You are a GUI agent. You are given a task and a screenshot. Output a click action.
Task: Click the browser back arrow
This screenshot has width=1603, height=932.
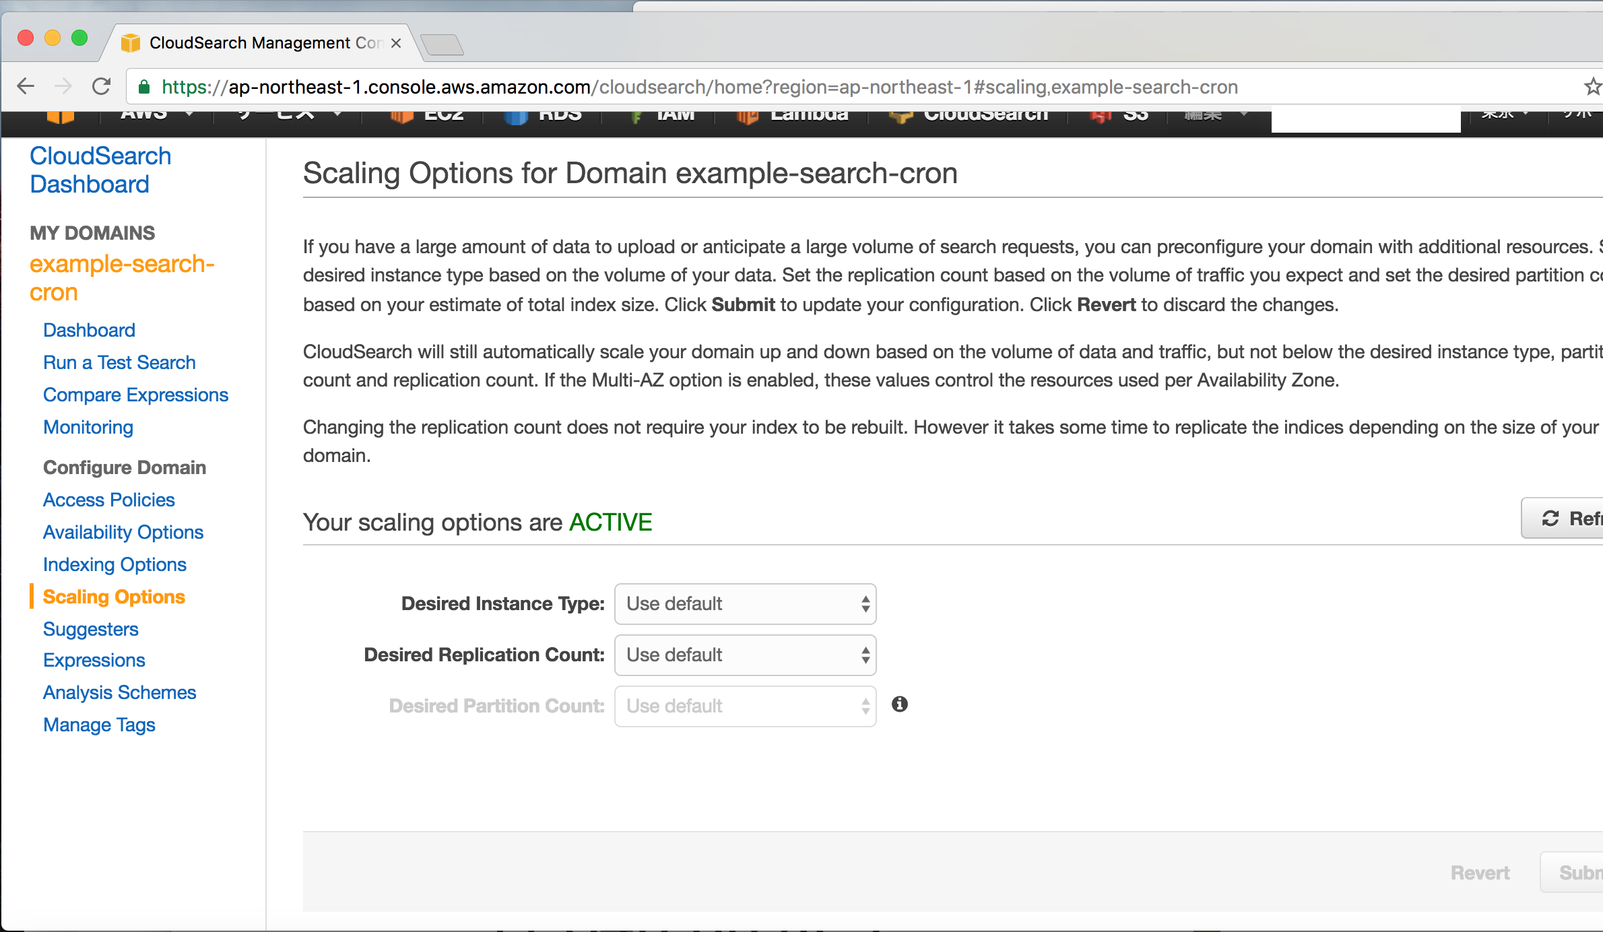(x=26, y=86)
